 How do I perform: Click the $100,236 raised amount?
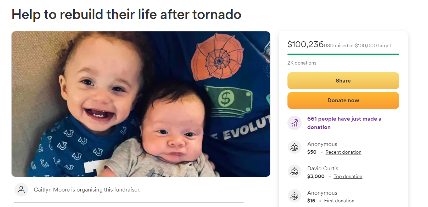[x=305, y=44]
